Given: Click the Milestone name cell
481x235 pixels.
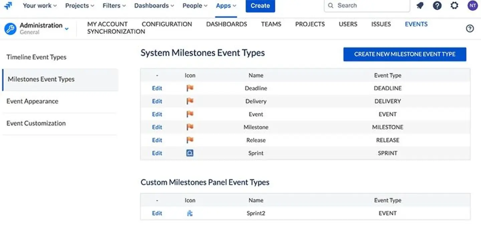Looking at the screenshot, I should (x=256, y=127).
